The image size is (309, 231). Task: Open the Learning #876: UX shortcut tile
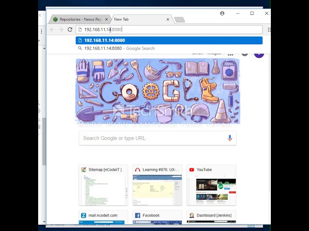[157, 185]
